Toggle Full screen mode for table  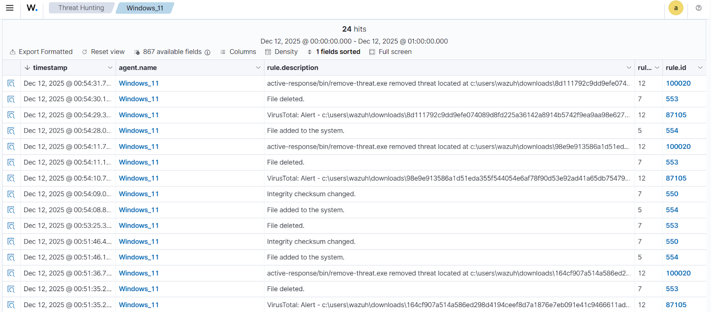[x=390, y=52]
